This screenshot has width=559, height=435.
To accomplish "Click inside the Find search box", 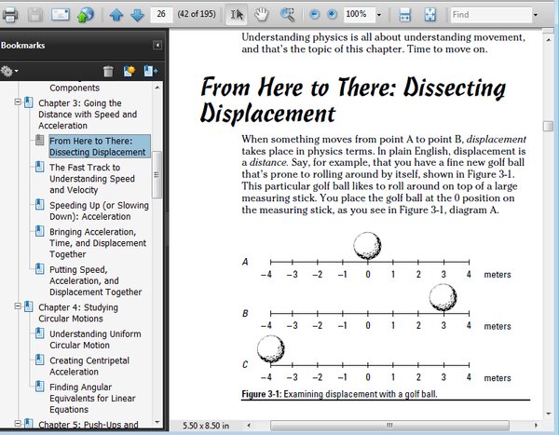I will click(x=491, y=15).
